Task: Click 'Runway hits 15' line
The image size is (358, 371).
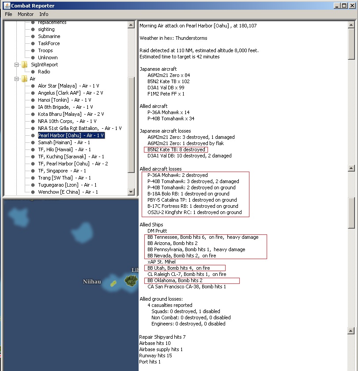Action: (x=155, y=356)
